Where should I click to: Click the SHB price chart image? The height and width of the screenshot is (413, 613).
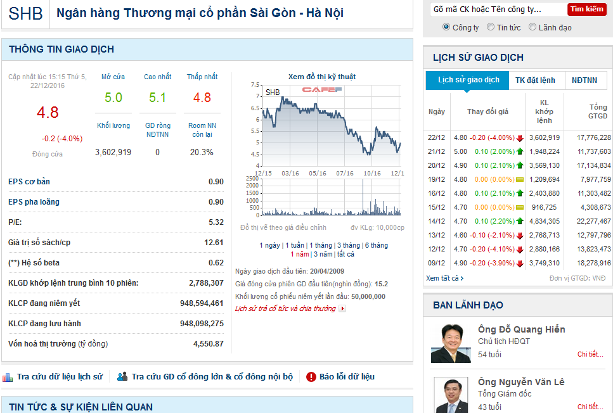pyautogui.click(x=323, y=149)
